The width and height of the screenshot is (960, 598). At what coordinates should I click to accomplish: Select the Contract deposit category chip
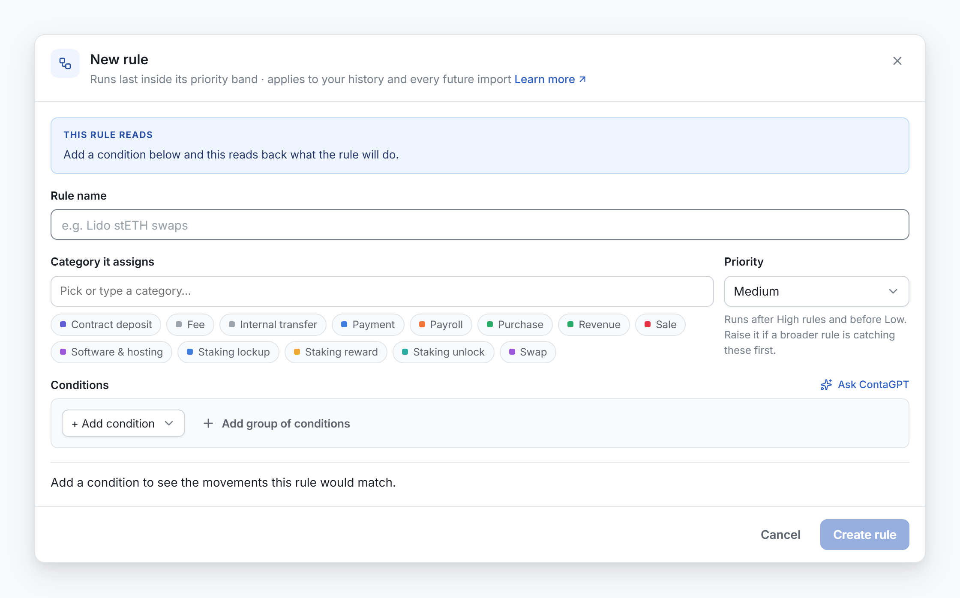pos(106,325)
